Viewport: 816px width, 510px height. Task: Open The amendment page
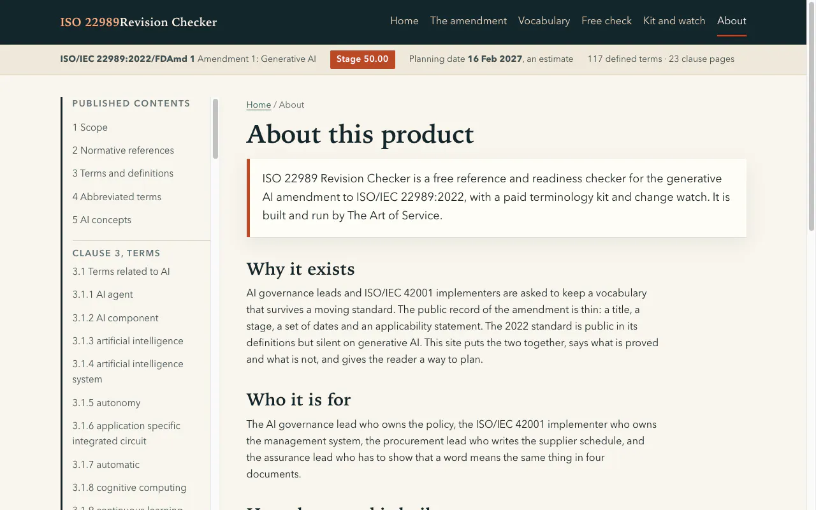(469, 21)
